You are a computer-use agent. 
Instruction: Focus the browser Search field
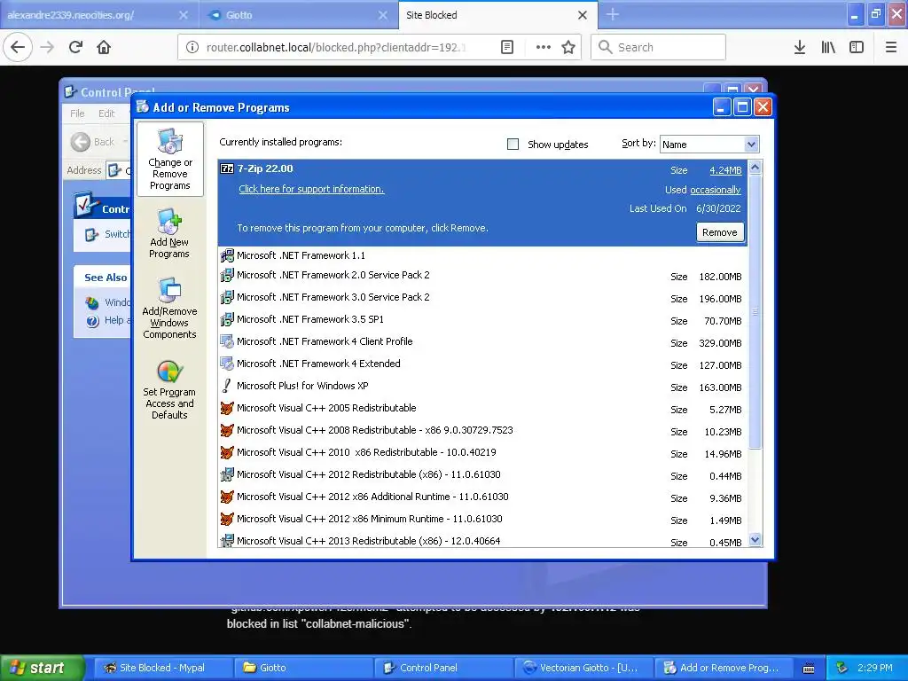659,48
